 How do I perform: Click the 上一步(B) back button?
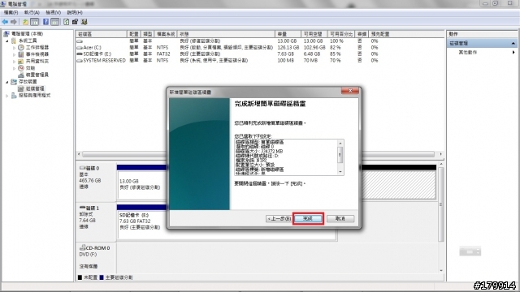(x=279, y=218)
